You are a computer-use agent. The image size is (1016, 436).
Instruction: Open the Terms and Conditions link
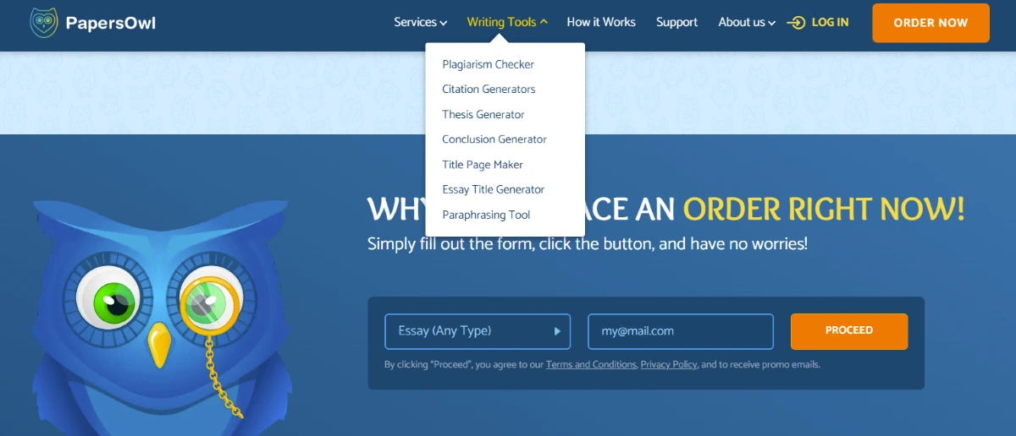point(591,365)
